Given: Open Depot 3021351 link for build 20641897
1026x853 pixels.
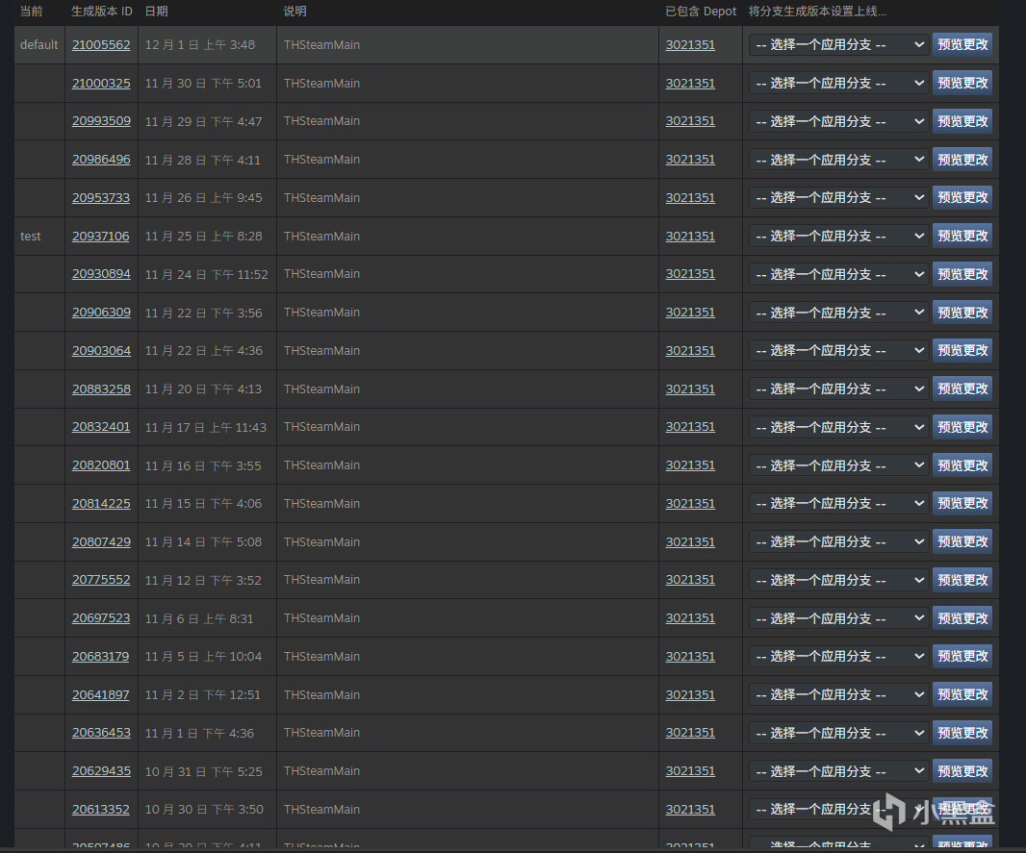Looking at the screenshot, I should point(690,695).
